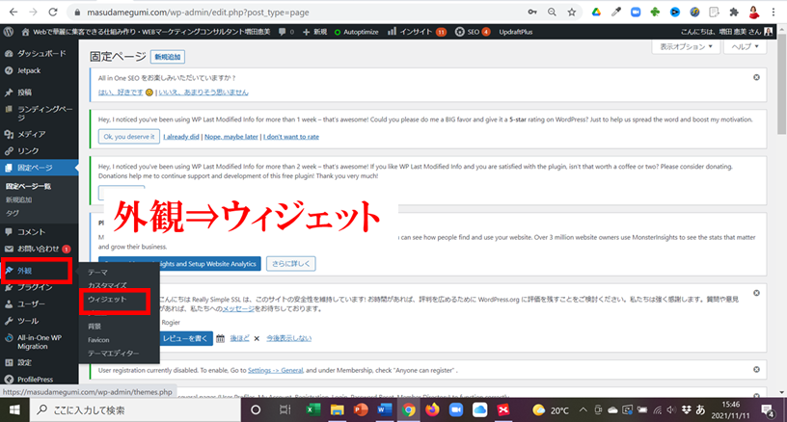
Task: Open ダッシュボード in sidebar
Action: [40, 53]
